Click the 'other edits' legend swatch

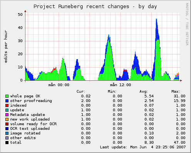pyautogui.click(x=7, y=138)
